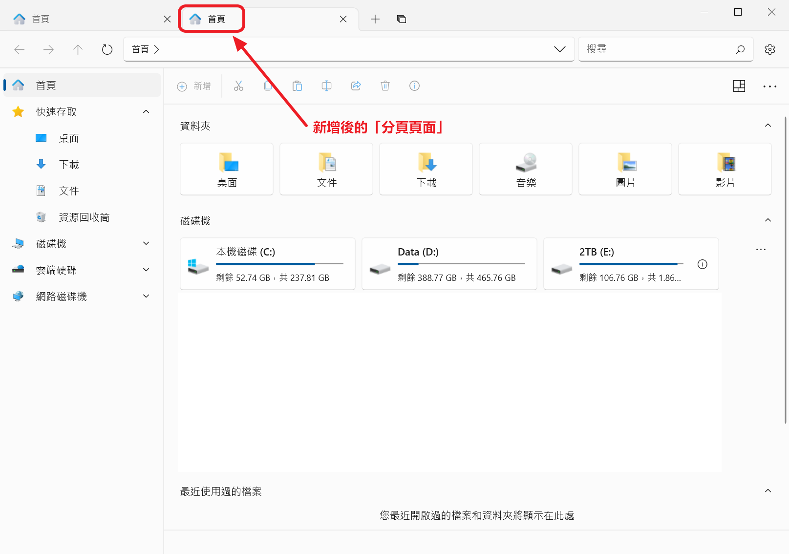The image size is (789, 554).
Task: Close the first 首頁 tab
Action: 167,19
